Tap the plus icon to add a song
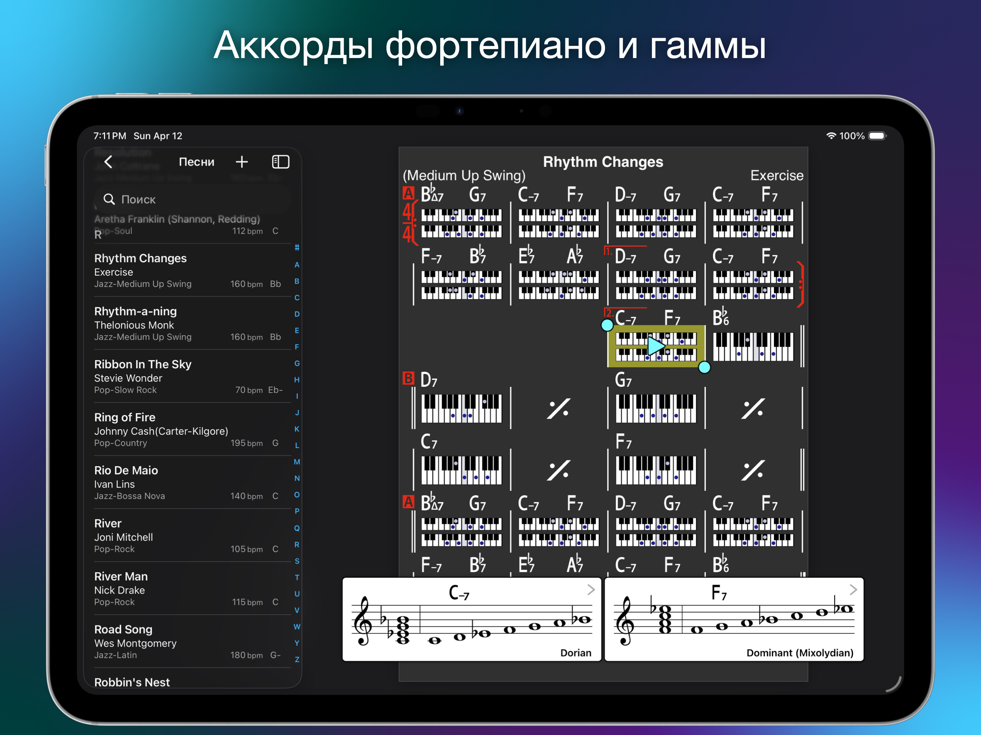 click(x=242, y=162)
